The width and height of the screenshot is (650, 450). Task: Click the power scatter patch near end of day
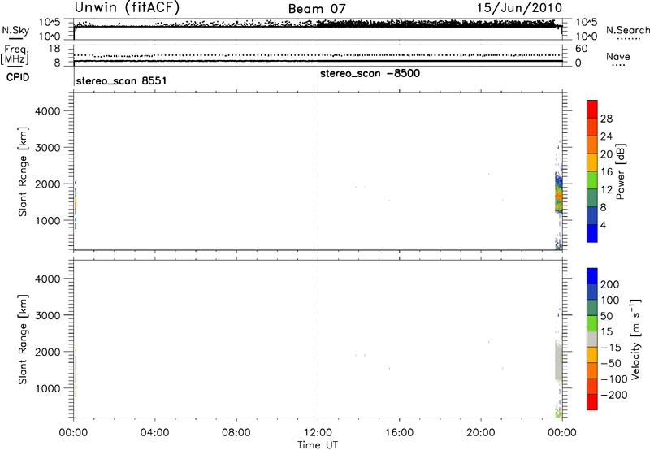558,193
